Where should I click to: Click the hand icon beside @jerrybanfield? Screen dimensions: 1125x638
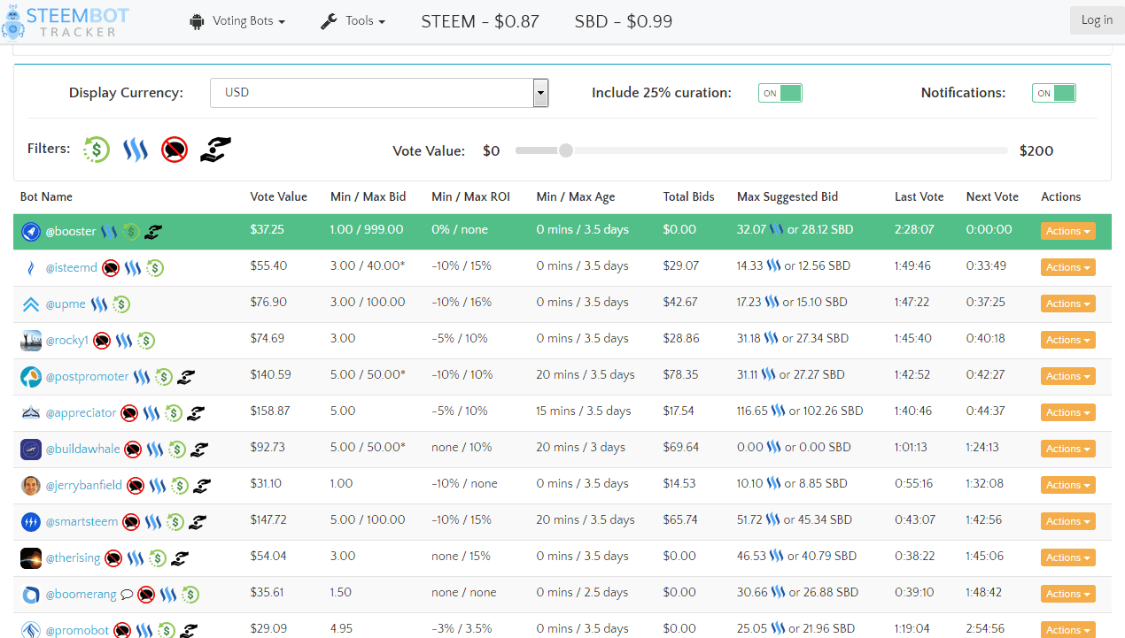point(203,485)
